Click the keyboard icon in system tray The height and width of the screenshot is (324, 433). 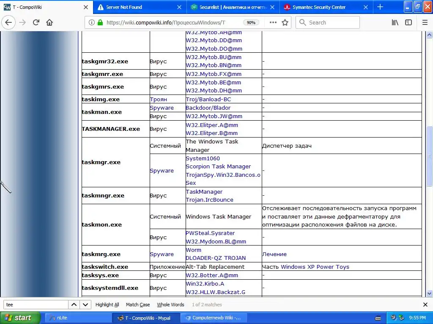tap(378, 318)
